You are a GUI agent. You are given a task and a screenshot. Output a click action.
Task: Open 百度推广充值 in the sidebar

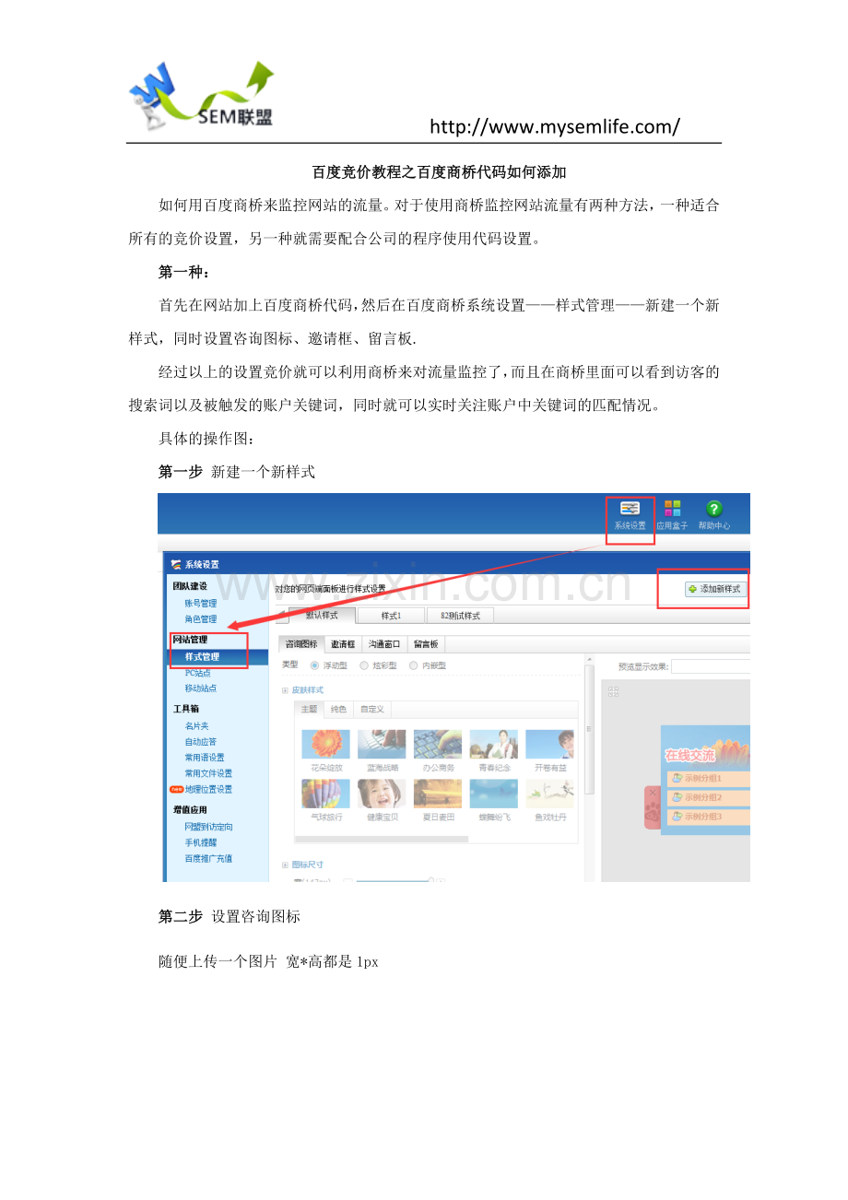click(x=208, y=858)
